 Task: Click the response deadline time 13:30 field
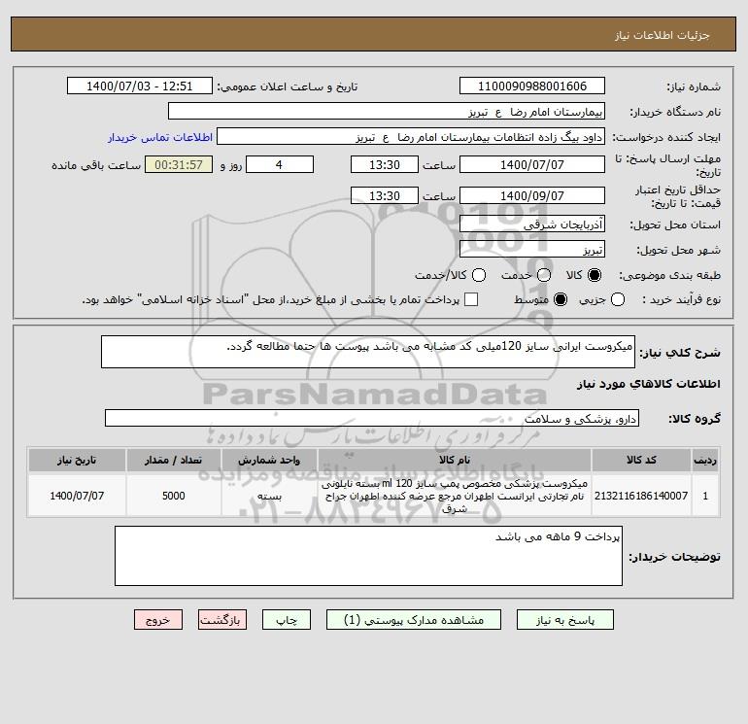pyautogui.click(x=385, y=164)
